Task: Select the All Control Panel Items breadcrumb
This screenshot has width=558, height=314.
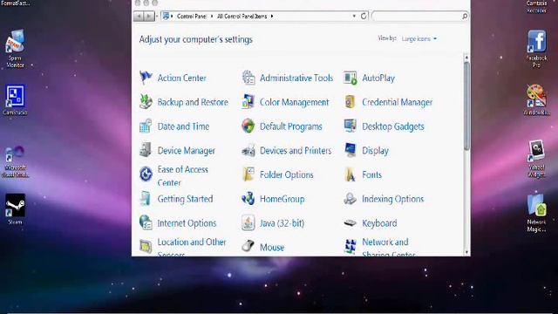Action: click(x=242, y=16)
